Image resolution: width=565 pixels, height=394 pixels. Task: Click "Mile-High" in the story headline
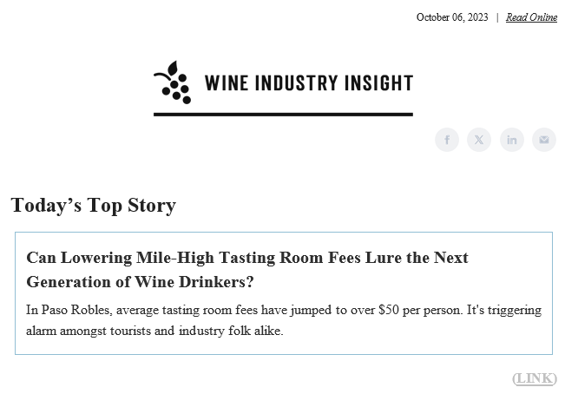[176, 258]
